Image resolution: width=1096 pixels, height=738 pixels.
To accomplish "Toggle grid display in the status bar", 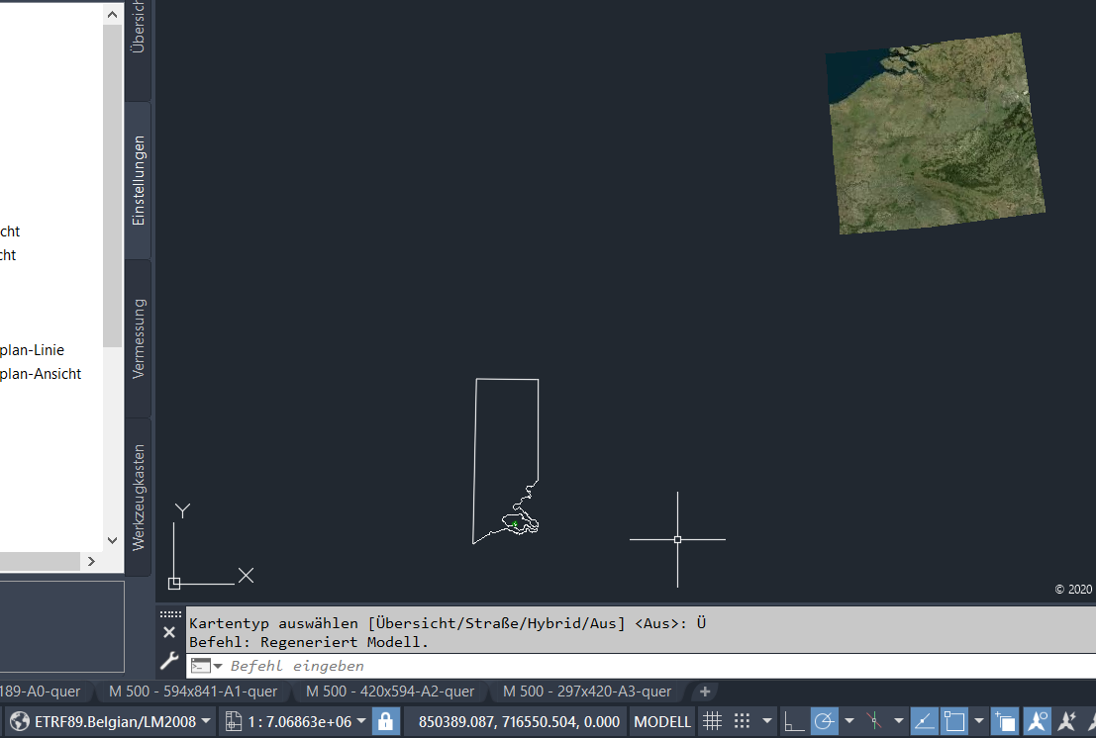I will pos(713,720).
